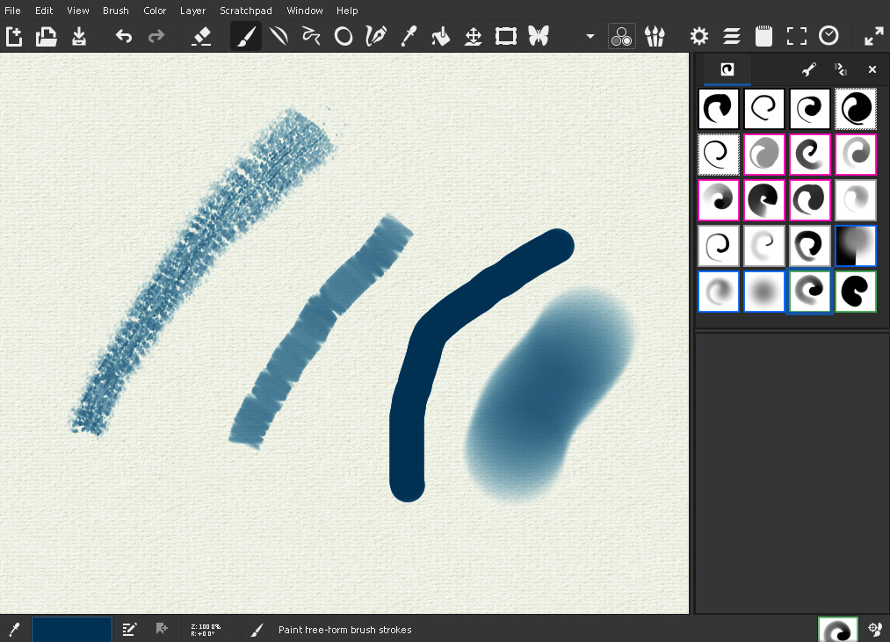
Task: Click the save document icon
Action: click(79, 36)
